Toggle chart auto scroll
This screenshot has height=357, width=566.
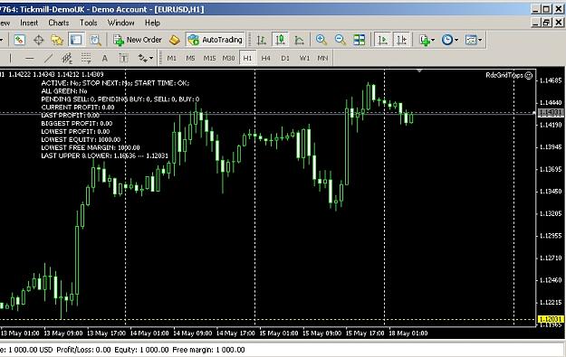pyautogui.click(x=383, y=40)
